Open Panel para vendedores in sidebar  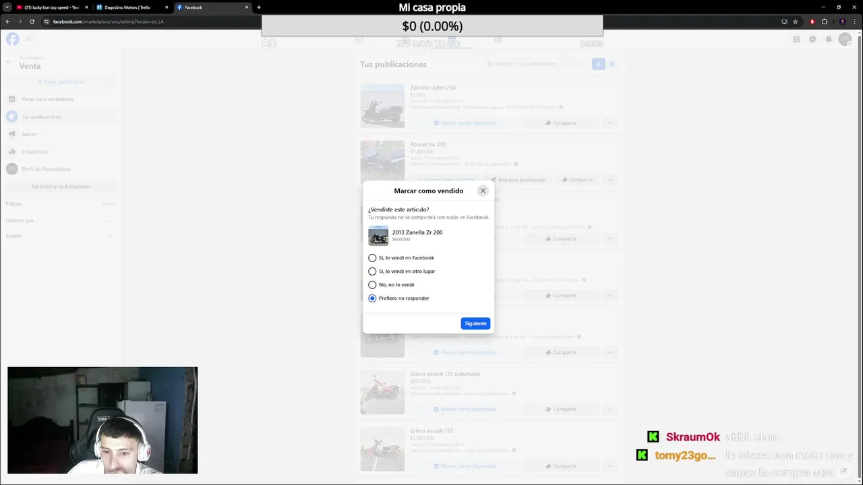pyautogui.click(x=61, y=99)
